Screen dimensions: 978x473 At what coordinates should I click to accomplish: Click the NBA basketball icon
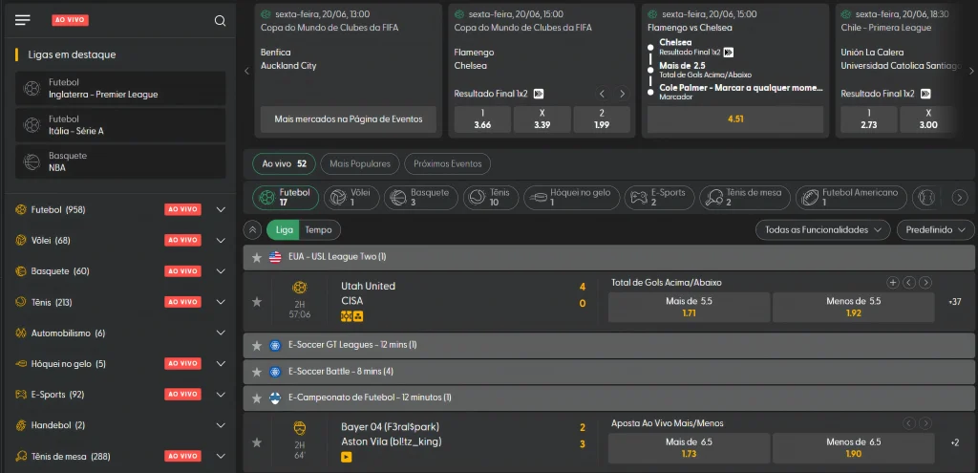(32, 162)
